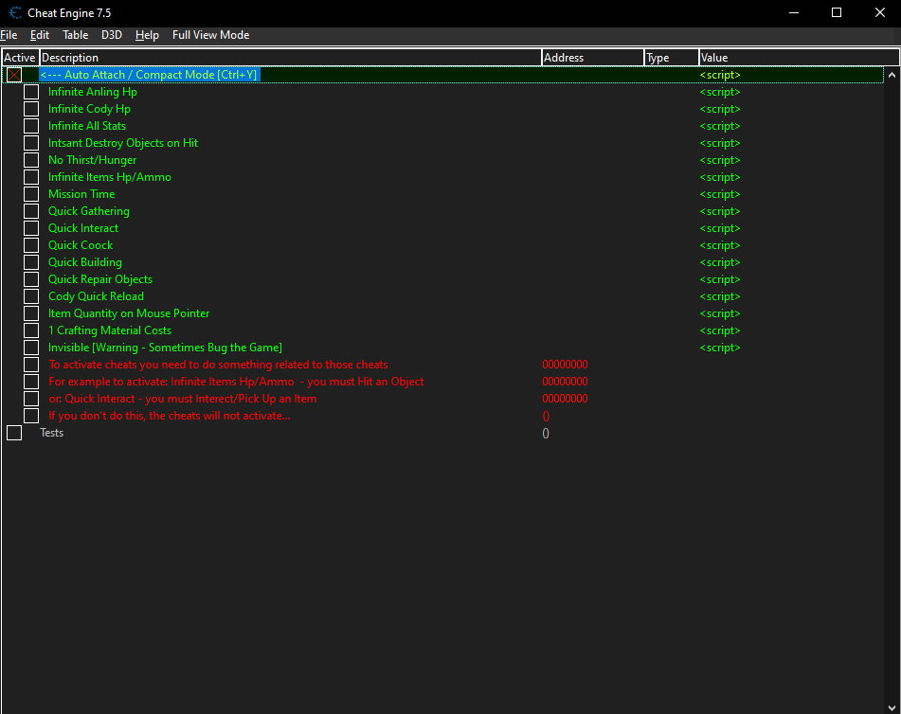Enable No Thirst/Hunger checkbox

(31, 160)
